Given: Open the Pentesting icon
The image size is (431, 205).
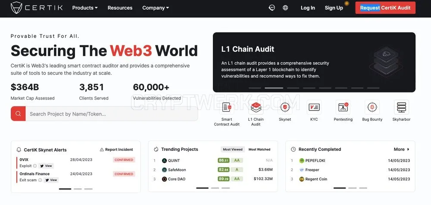Looking at the screenshot, I should click(343, 107).
